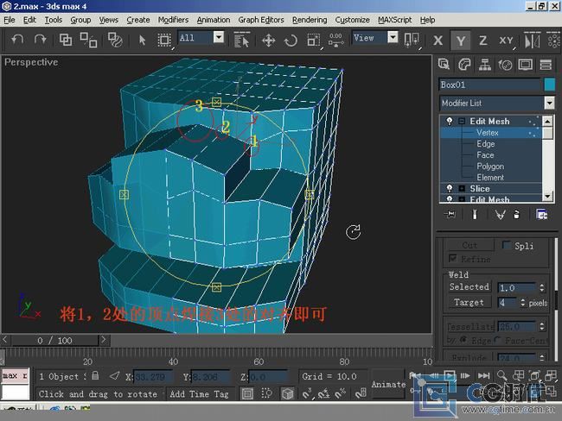562x421 pixels.
Task: Click the disabled Cut button
Action: coord(469,245)
